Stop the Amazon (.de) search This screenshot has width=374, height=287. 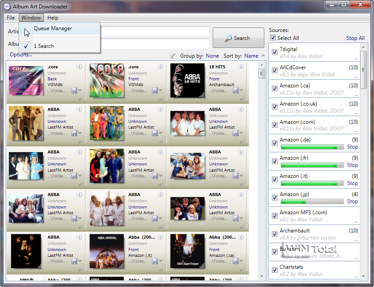click(x=352, y=147)
